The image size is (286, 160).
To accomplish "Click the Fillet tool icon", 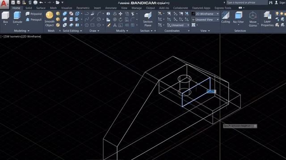I will pyautogui.click(x=133, y=19).
